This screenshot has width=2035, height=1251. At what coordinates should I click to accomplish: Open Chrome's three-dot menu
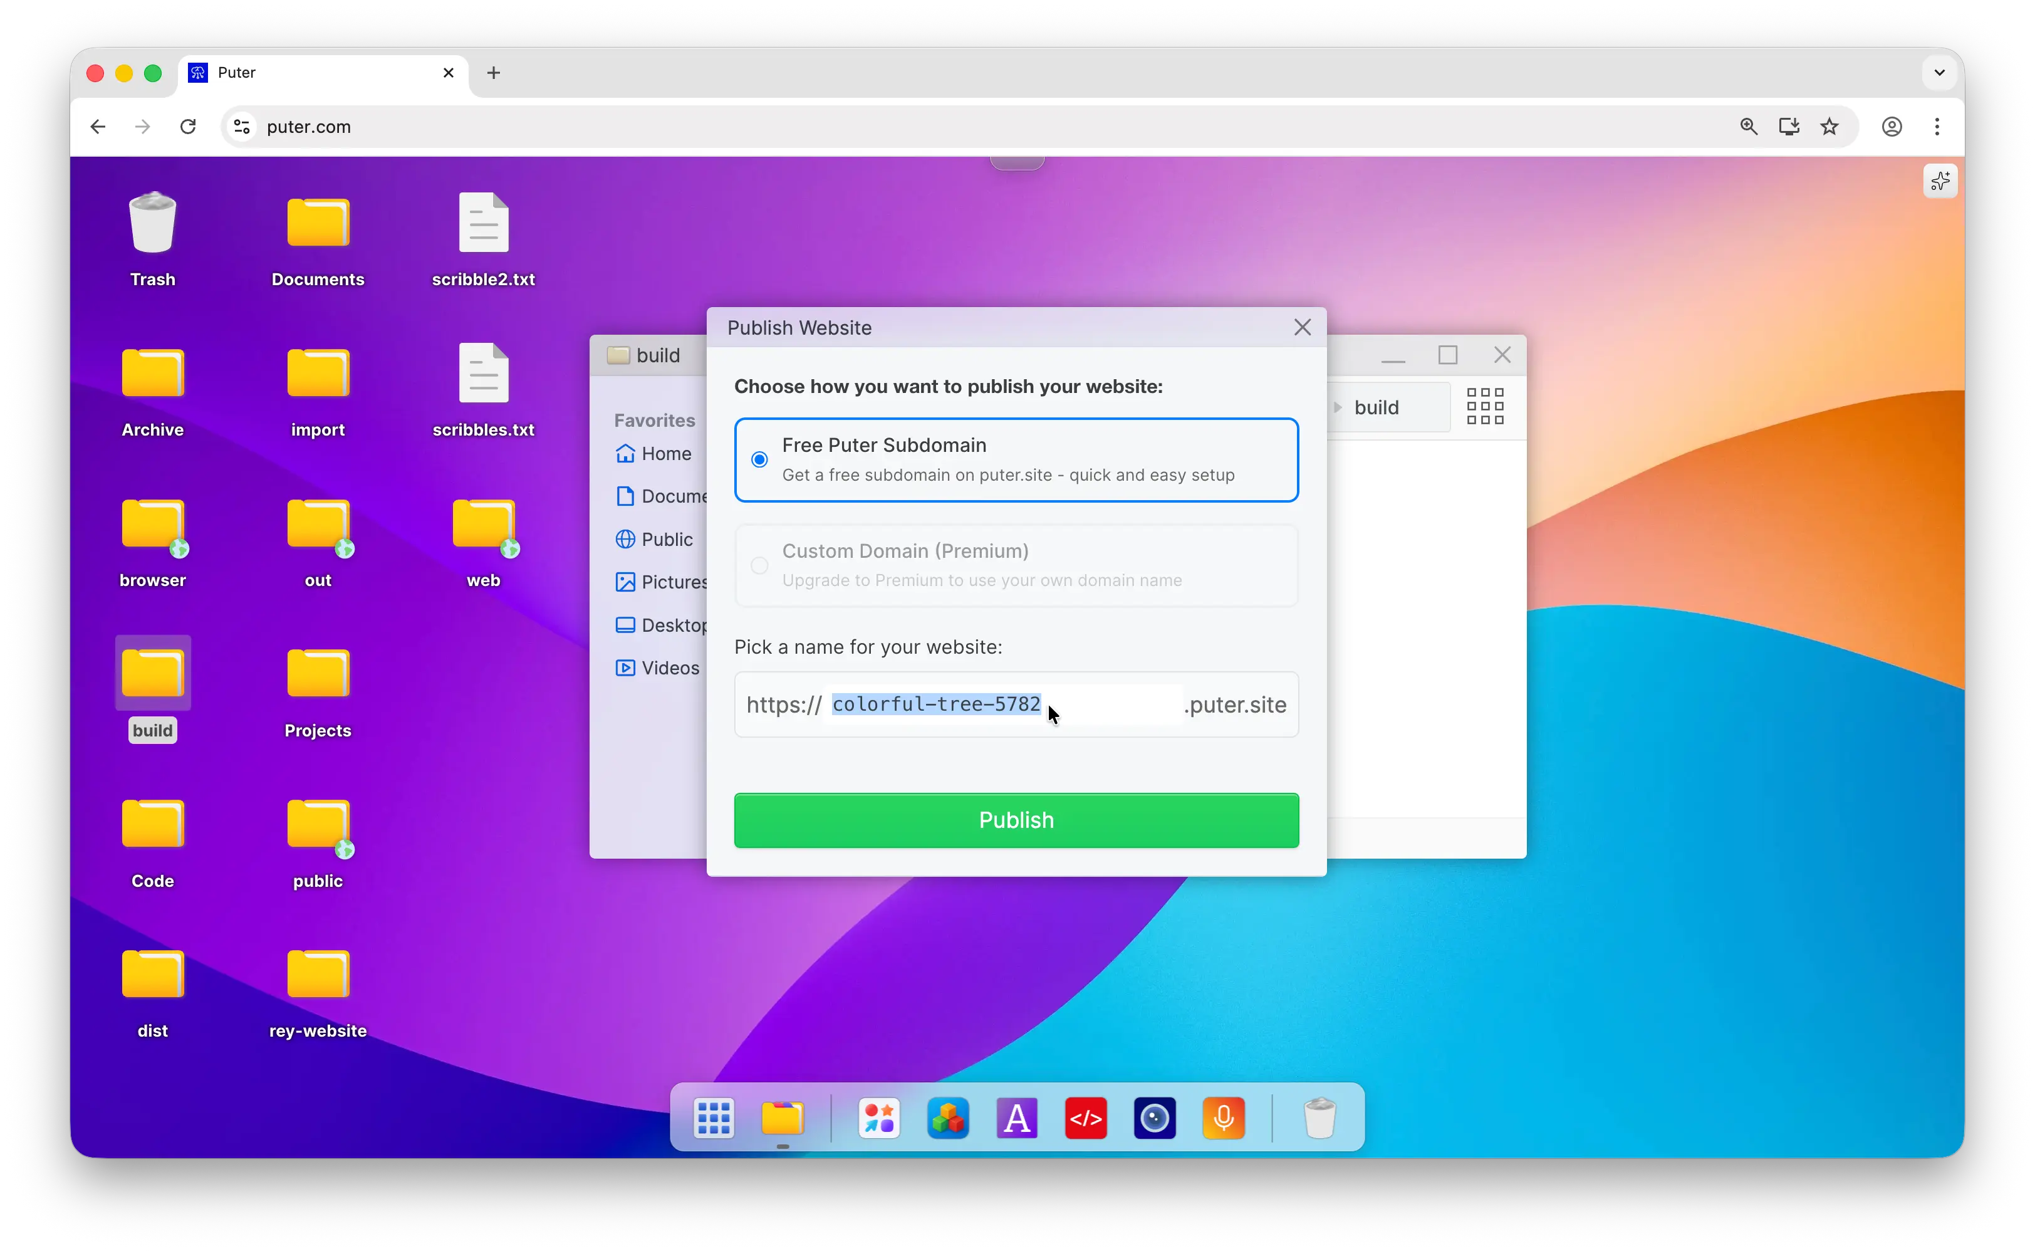click(x=1937, y=127)
